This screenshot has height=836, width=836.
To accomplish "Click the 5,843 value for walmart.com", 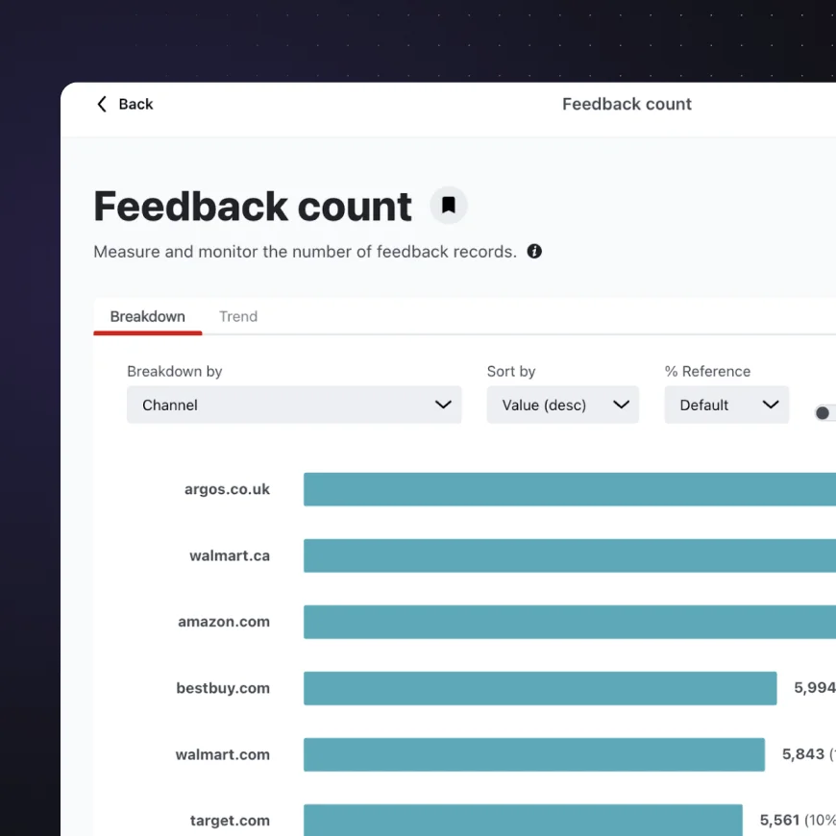I will click(803, 754).
